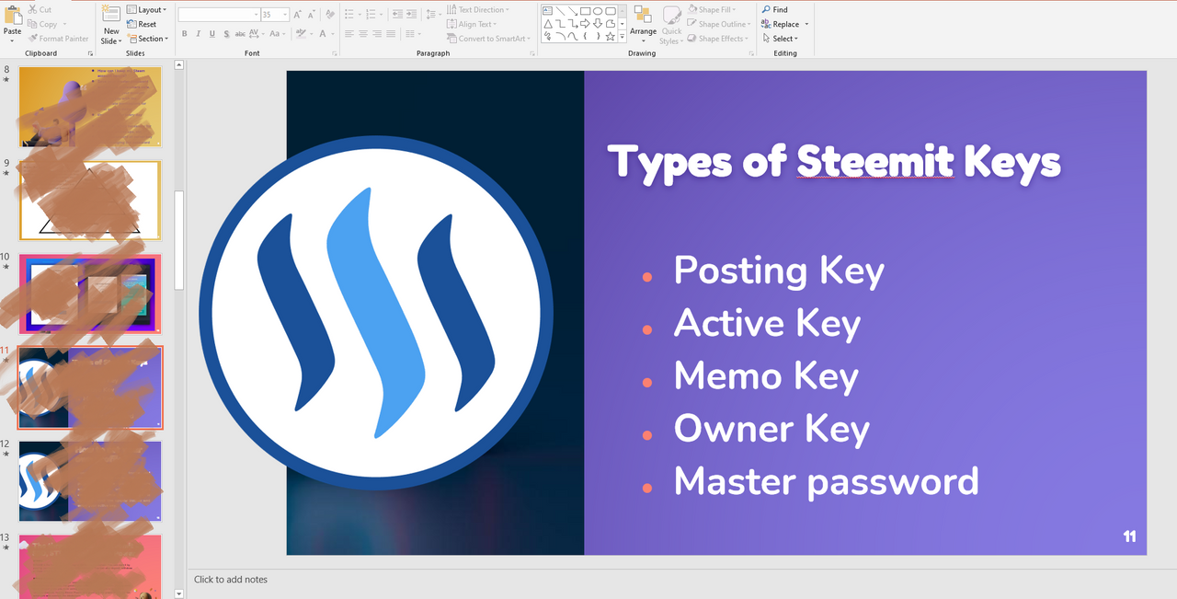Screen dimensions: 1177x599
Task: Apply text shadow with the S icon
Action: click(226, 34)
